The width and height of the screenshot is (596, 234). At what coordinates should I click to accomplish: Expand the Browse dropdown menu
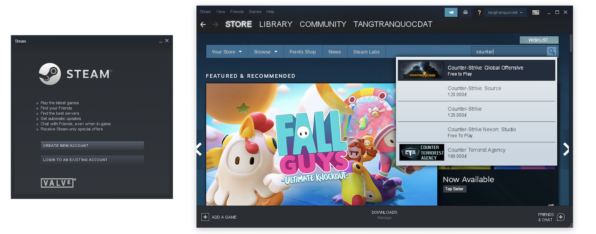click(266, 52)
